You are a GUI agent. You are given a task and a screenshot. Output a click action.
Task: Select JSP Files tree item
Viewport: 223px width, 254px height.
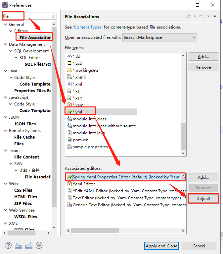(x=23, y=204)
